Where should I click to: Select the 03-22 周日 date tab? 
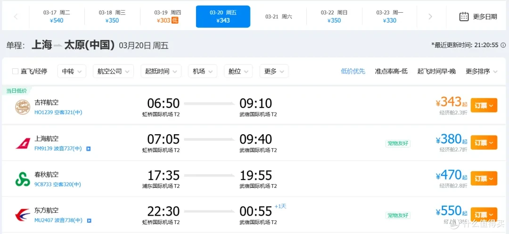334,16
